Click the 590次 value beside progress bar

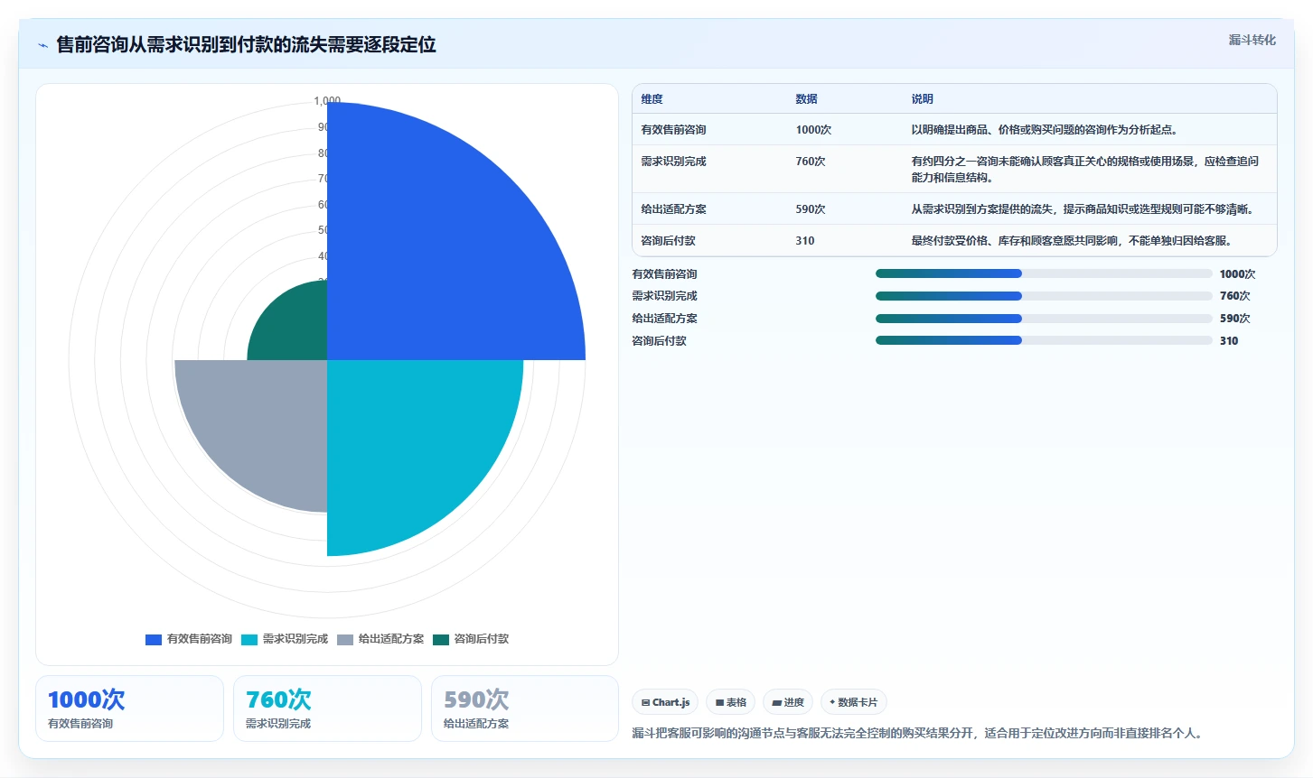pyautogui.click(x=1234, y=319)
